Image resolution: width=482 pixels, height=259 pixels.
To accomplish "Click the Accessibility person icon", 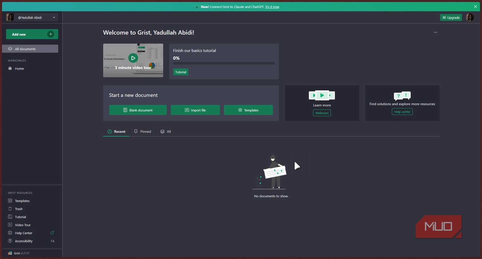I will point(10,241).
